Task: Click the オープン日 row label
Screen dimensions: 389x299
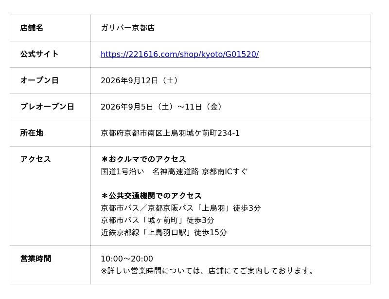Action: click(39, 80)
